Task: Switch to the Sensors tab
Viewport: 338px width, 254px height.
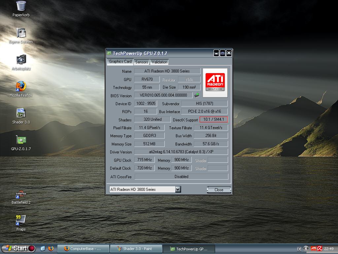Action: [x=142, y=62]
